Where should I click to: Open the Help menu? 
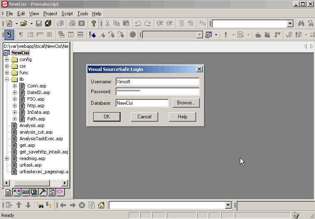click(x=97, y=14)
